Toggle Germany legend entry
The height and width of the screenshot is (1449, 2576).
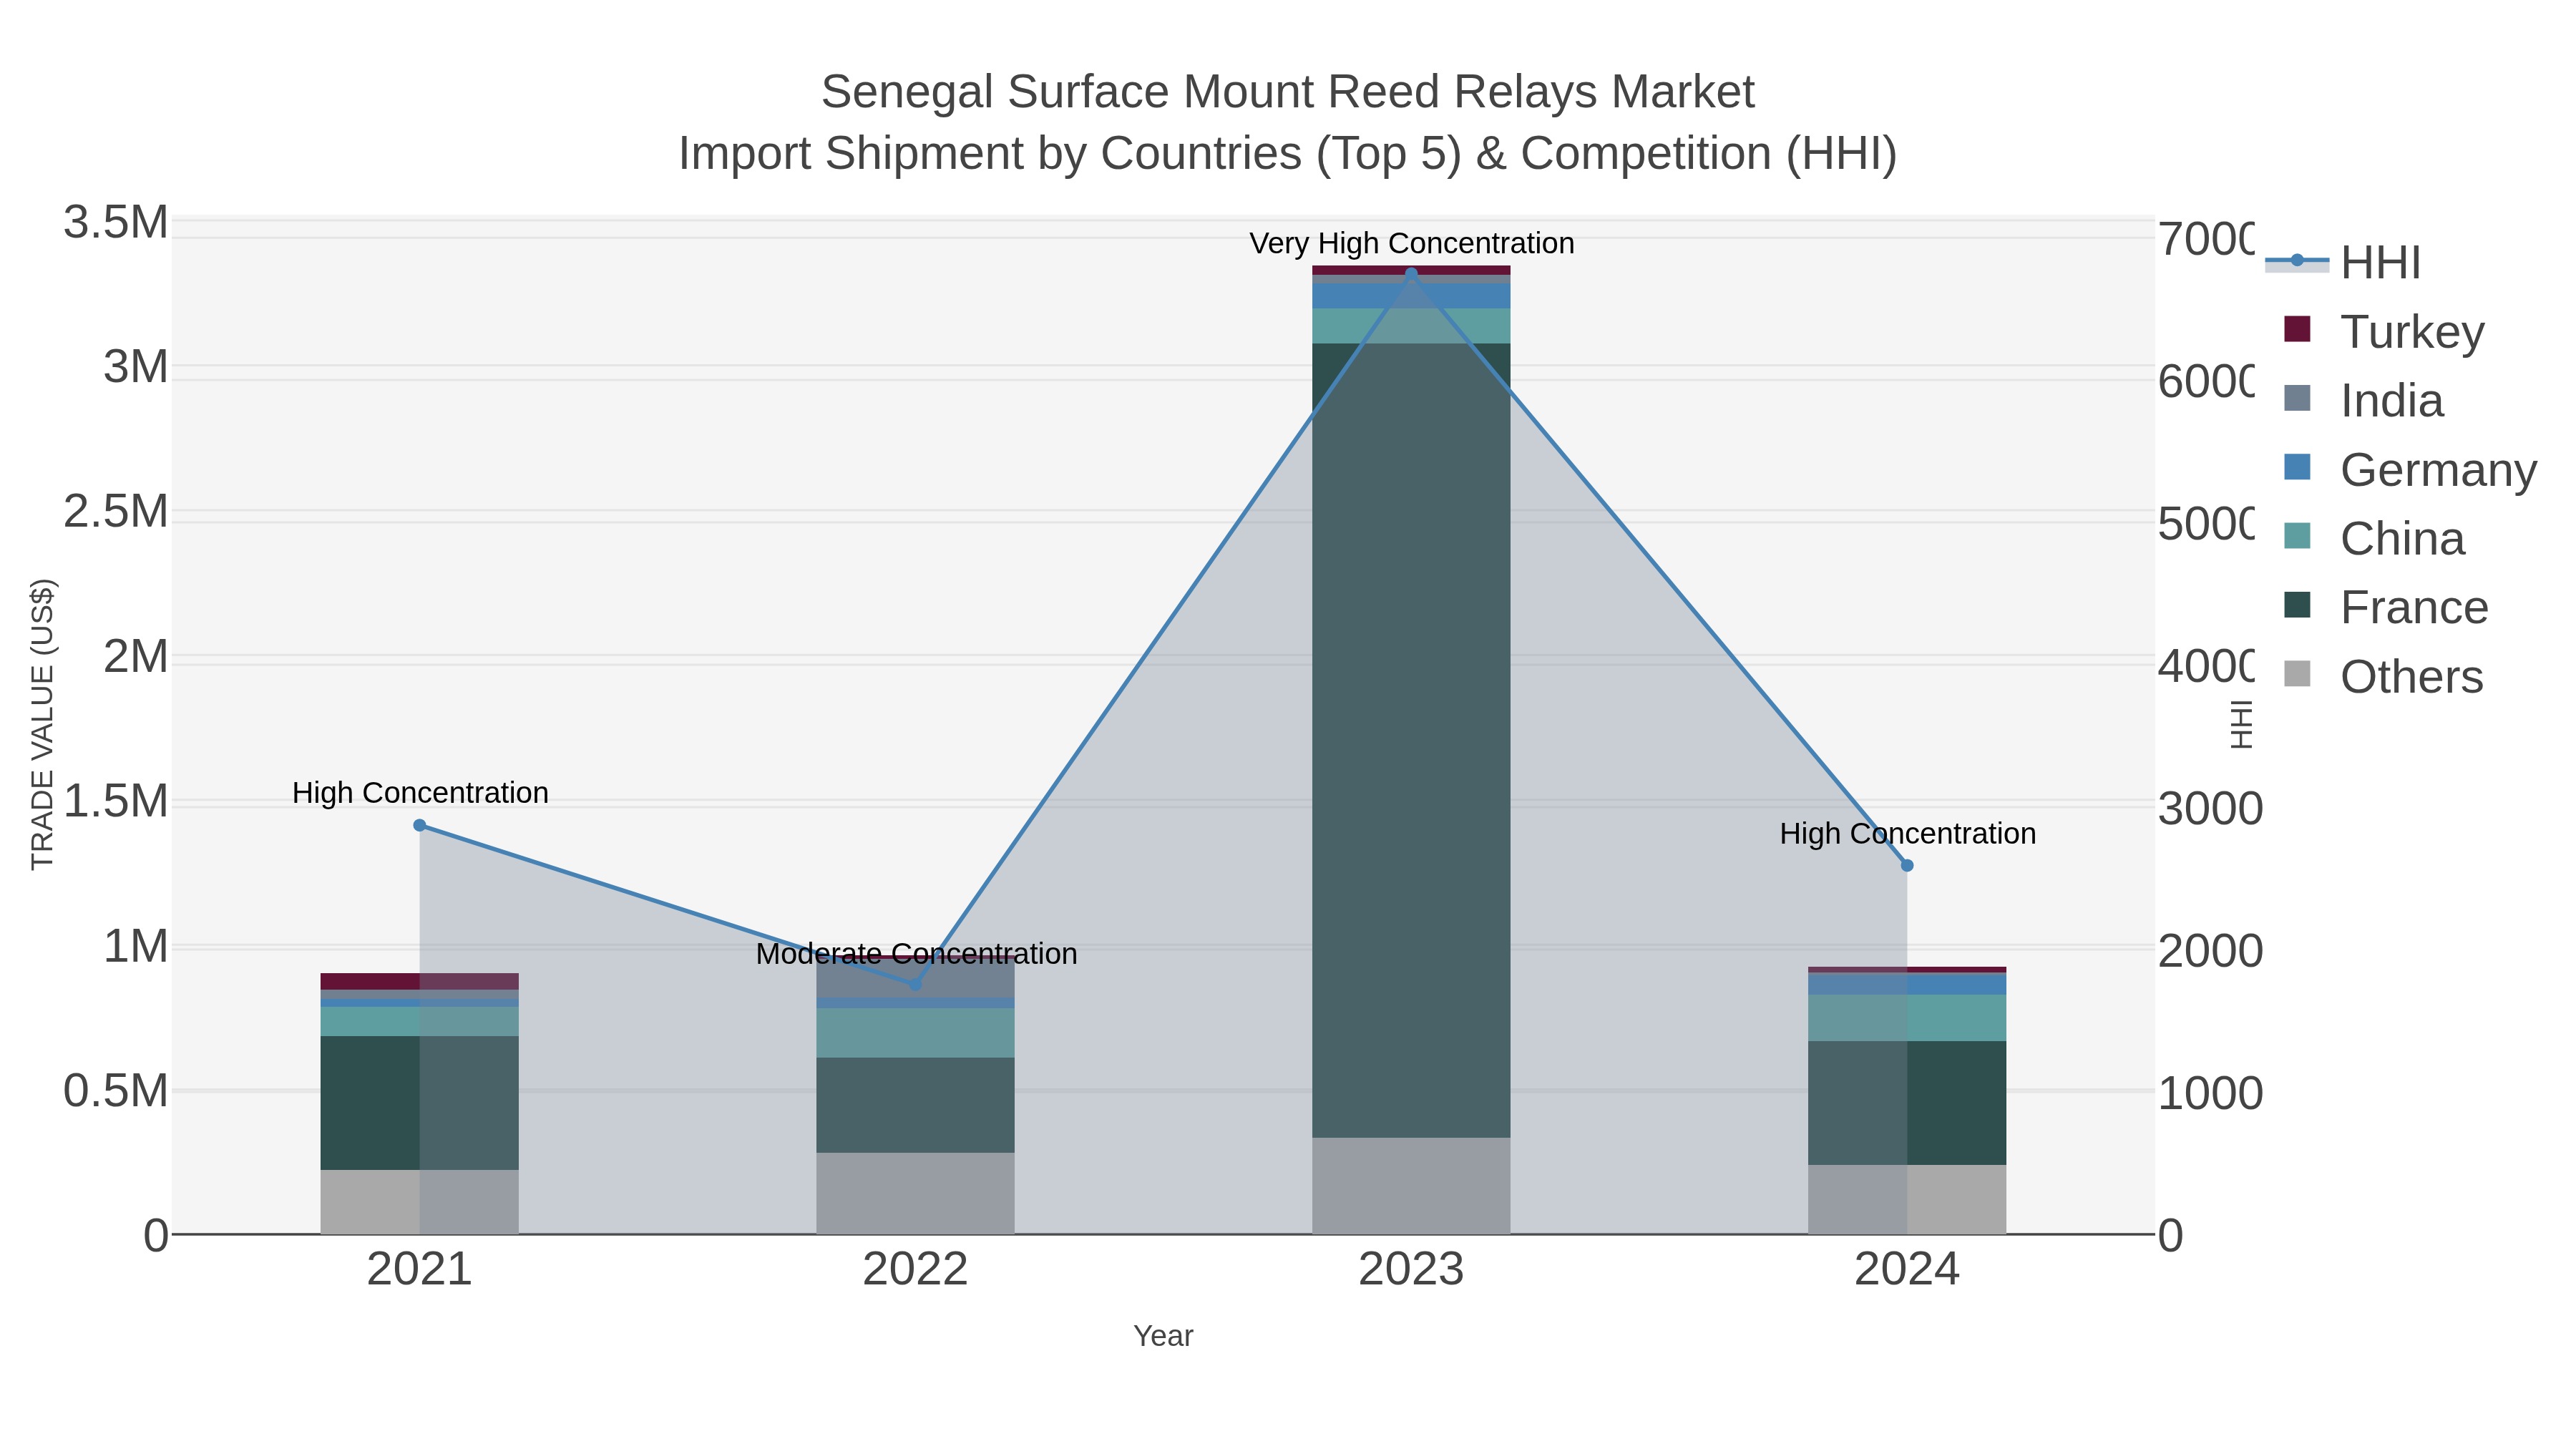[2411, 469]
